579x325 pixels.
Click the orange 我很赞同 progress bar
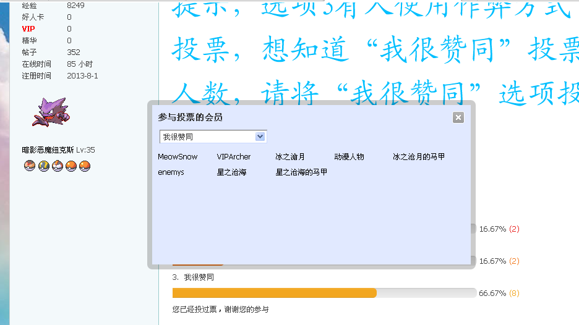[275, 293]
